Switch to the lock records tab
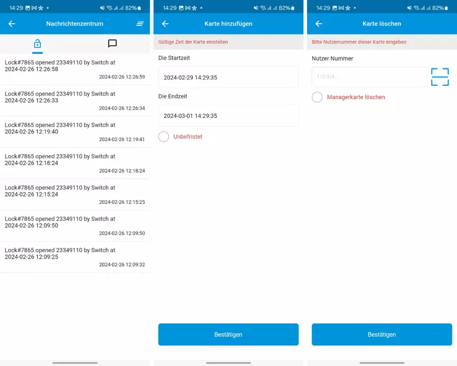Viewport: 457px width, 366px height. click(37, 43)
